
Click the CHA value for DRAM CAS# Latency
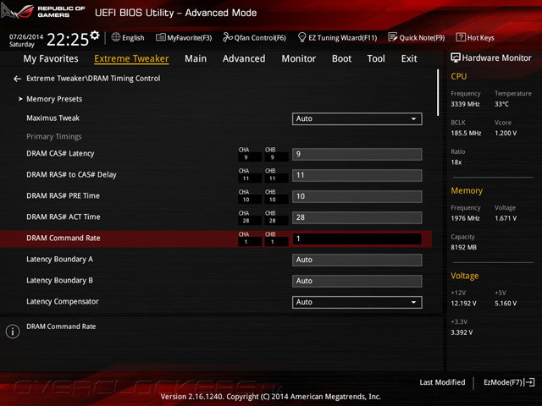point(250,157)
